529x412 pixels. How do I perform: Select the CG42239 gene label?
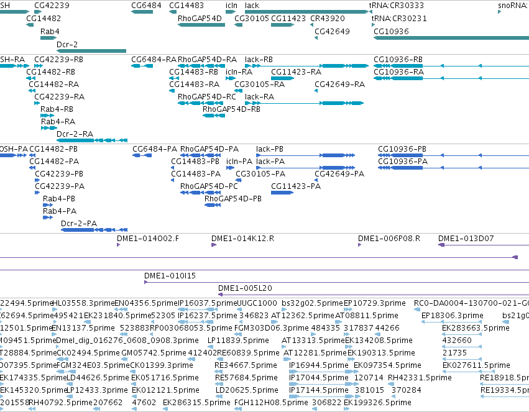tap(52, 6)
